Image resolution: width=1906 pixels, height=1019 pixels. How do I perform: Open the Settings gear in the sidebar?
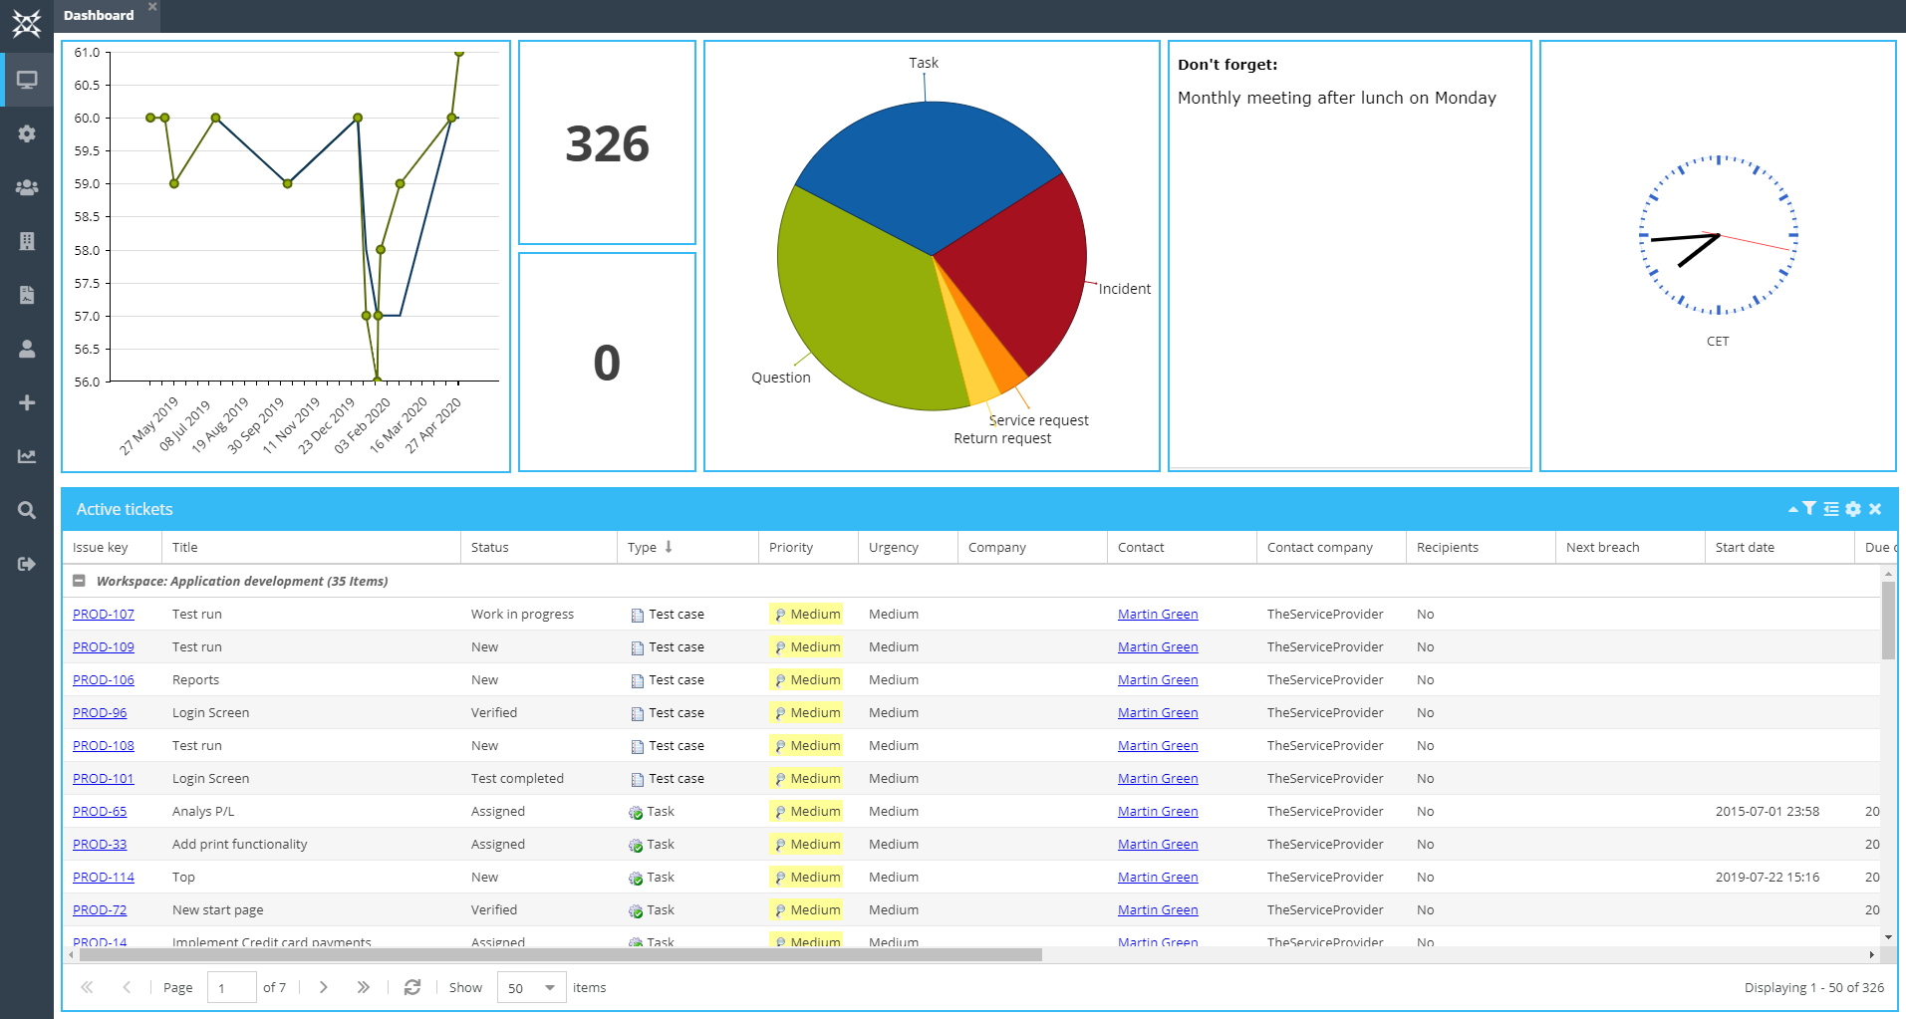click(x=27, y=133)
